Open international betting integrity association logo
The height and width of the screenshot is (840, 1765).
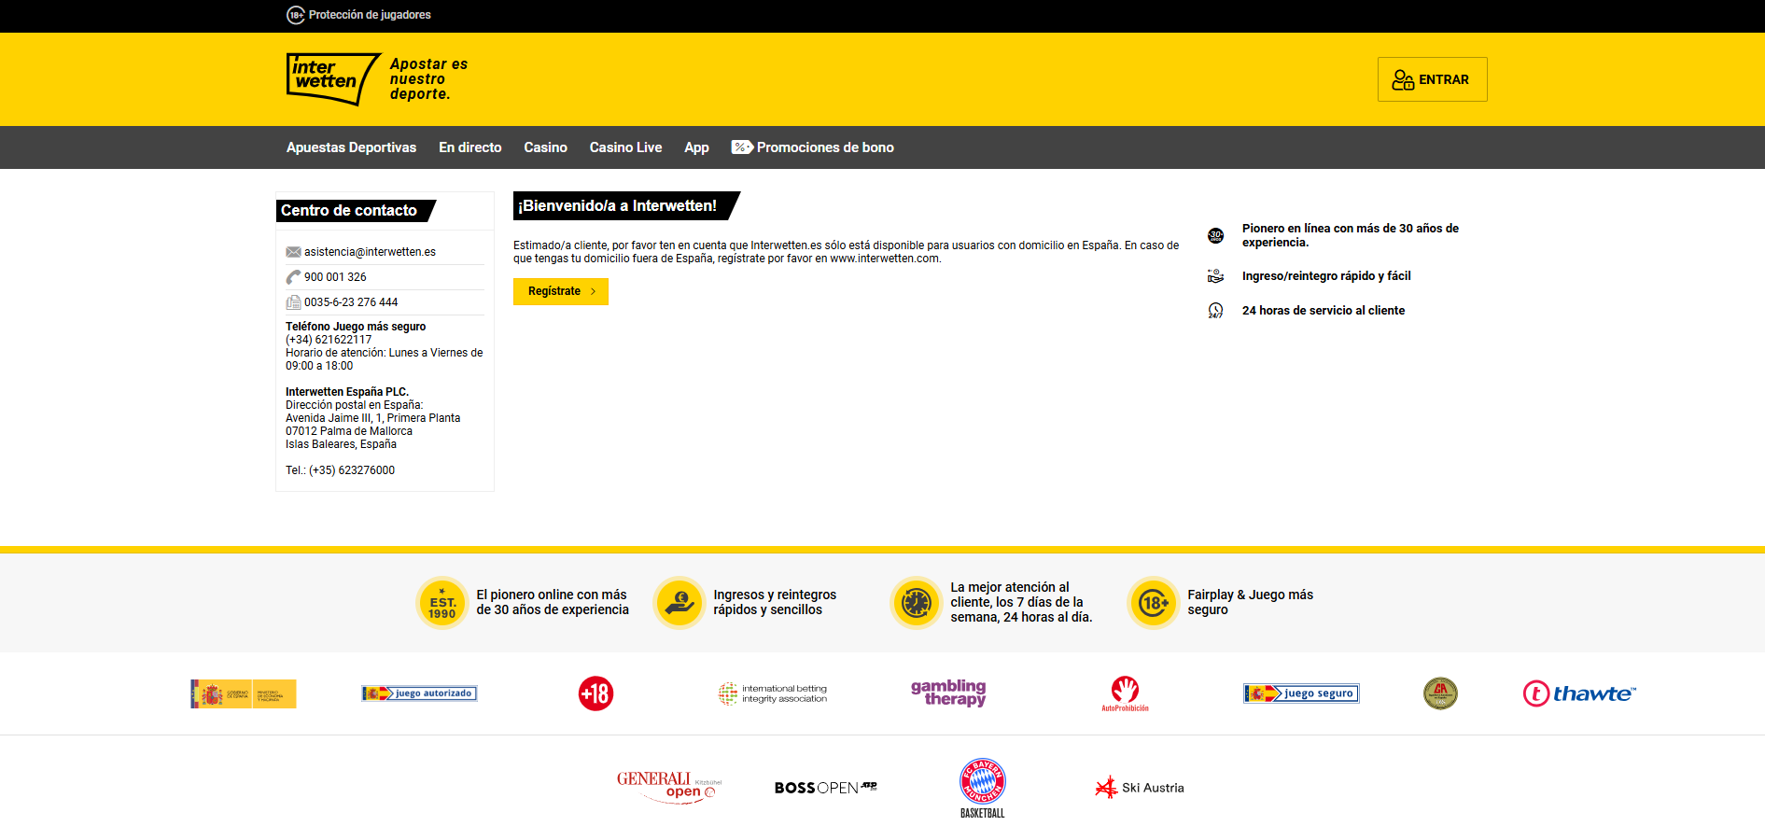[x=772, y=693]
